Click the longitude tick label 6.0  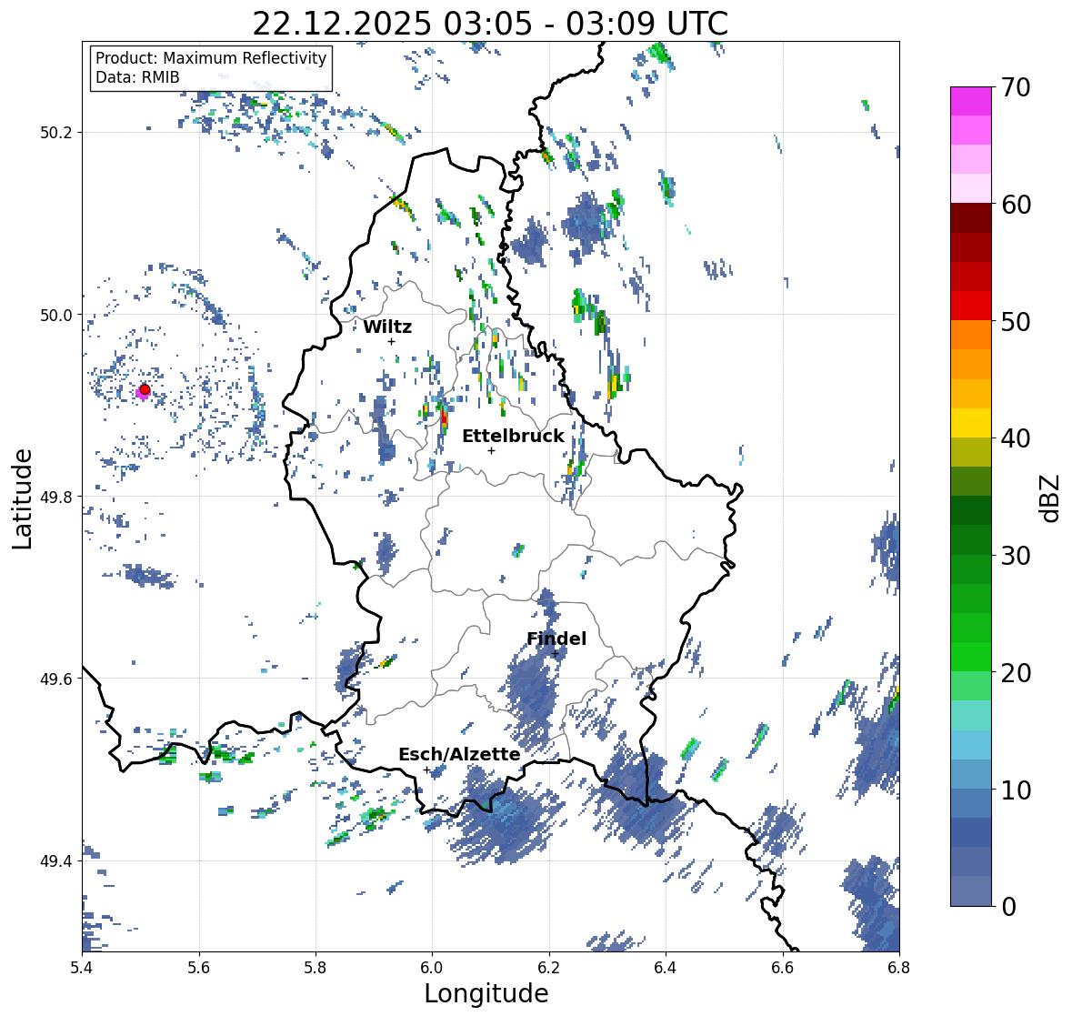pyautogui.click(x=432, y=968)
